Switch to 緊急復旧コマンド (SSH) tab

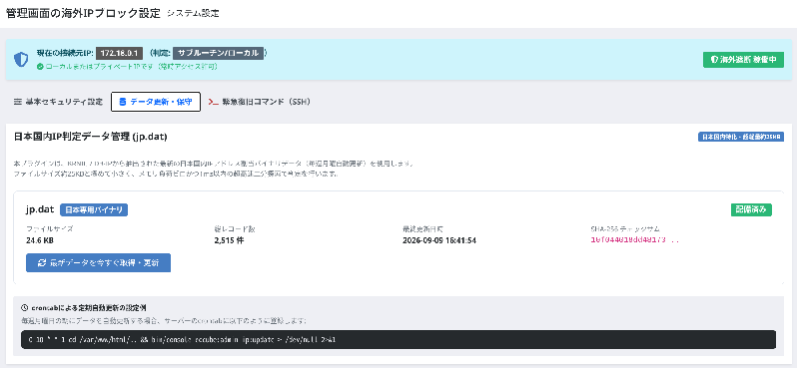pos(260,102)
